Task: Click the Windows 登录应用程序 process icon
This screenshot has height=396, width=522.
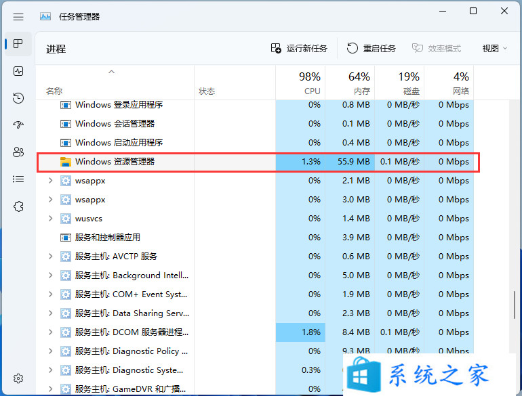Action: tap(66, 105)
